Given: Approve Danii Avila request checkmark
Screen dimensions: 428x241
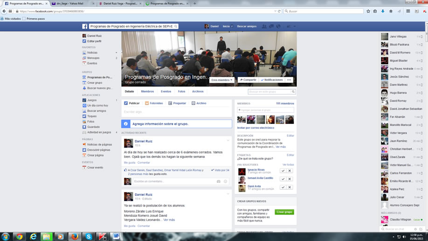Looking at the screenshot, I should click(283, 187).
